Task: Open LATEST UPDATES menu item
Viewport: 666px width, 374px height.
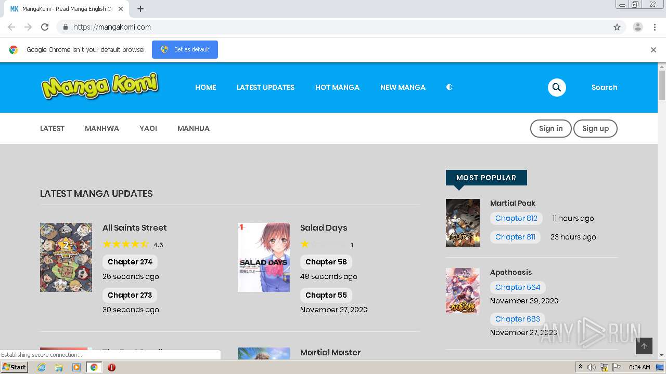Action: (265, 87)
